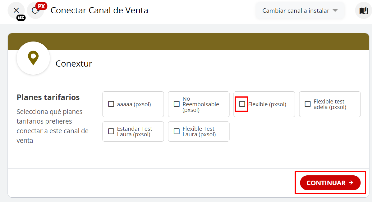Viewport: 372px width, 202px height.
Task: Expand the Cambiar canal a instalar dropdown
Action: point(300,11)
